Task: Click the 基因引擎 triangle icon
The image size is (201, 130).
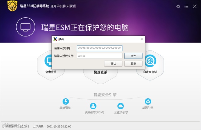Action: pos(148,101)
